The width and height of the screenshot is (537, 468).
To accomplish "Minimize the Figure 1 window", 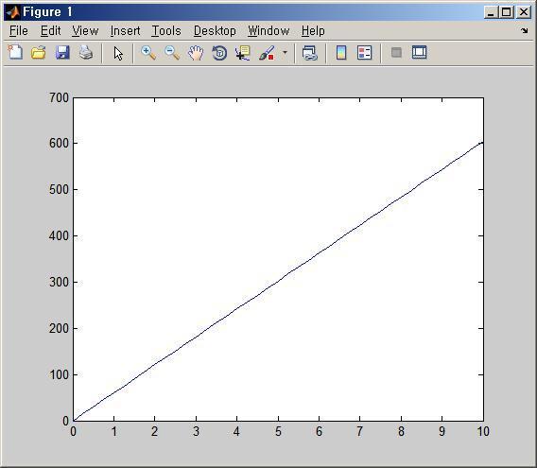I will 491,12.
